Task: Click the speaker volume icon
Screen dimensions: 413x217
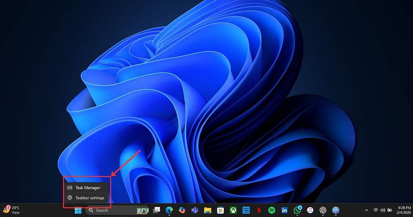Action: point(382,210)
